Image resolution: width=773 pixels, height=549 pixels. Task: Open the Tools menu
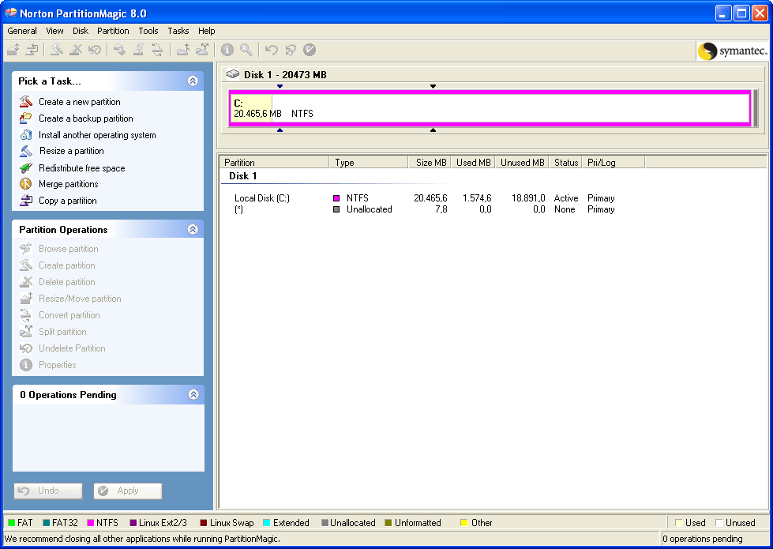click(148, 31)
